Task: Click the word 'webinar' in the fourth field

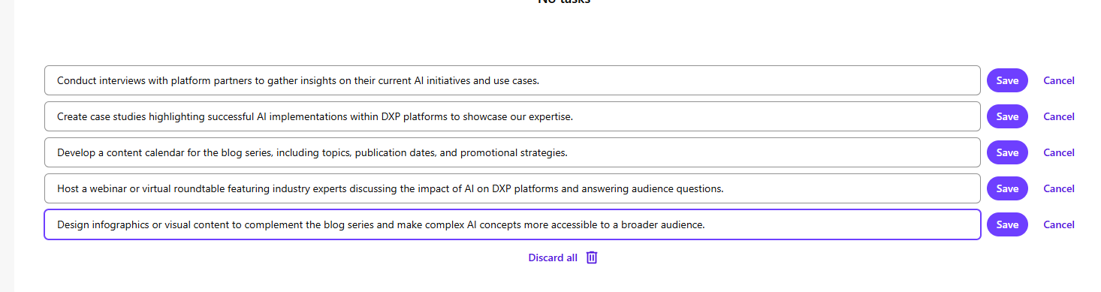Action: (109, 188)
